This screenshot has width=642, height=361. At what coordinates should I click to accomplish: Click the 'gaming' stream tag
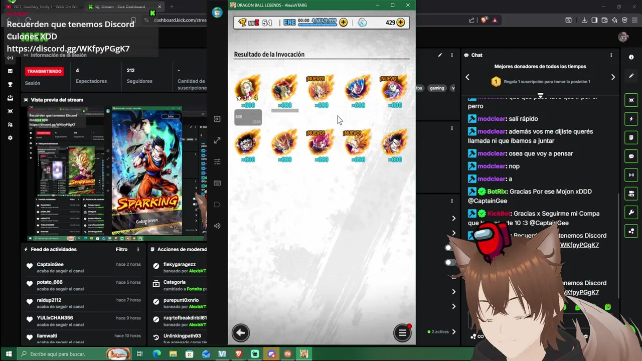[x=437, y=88]
